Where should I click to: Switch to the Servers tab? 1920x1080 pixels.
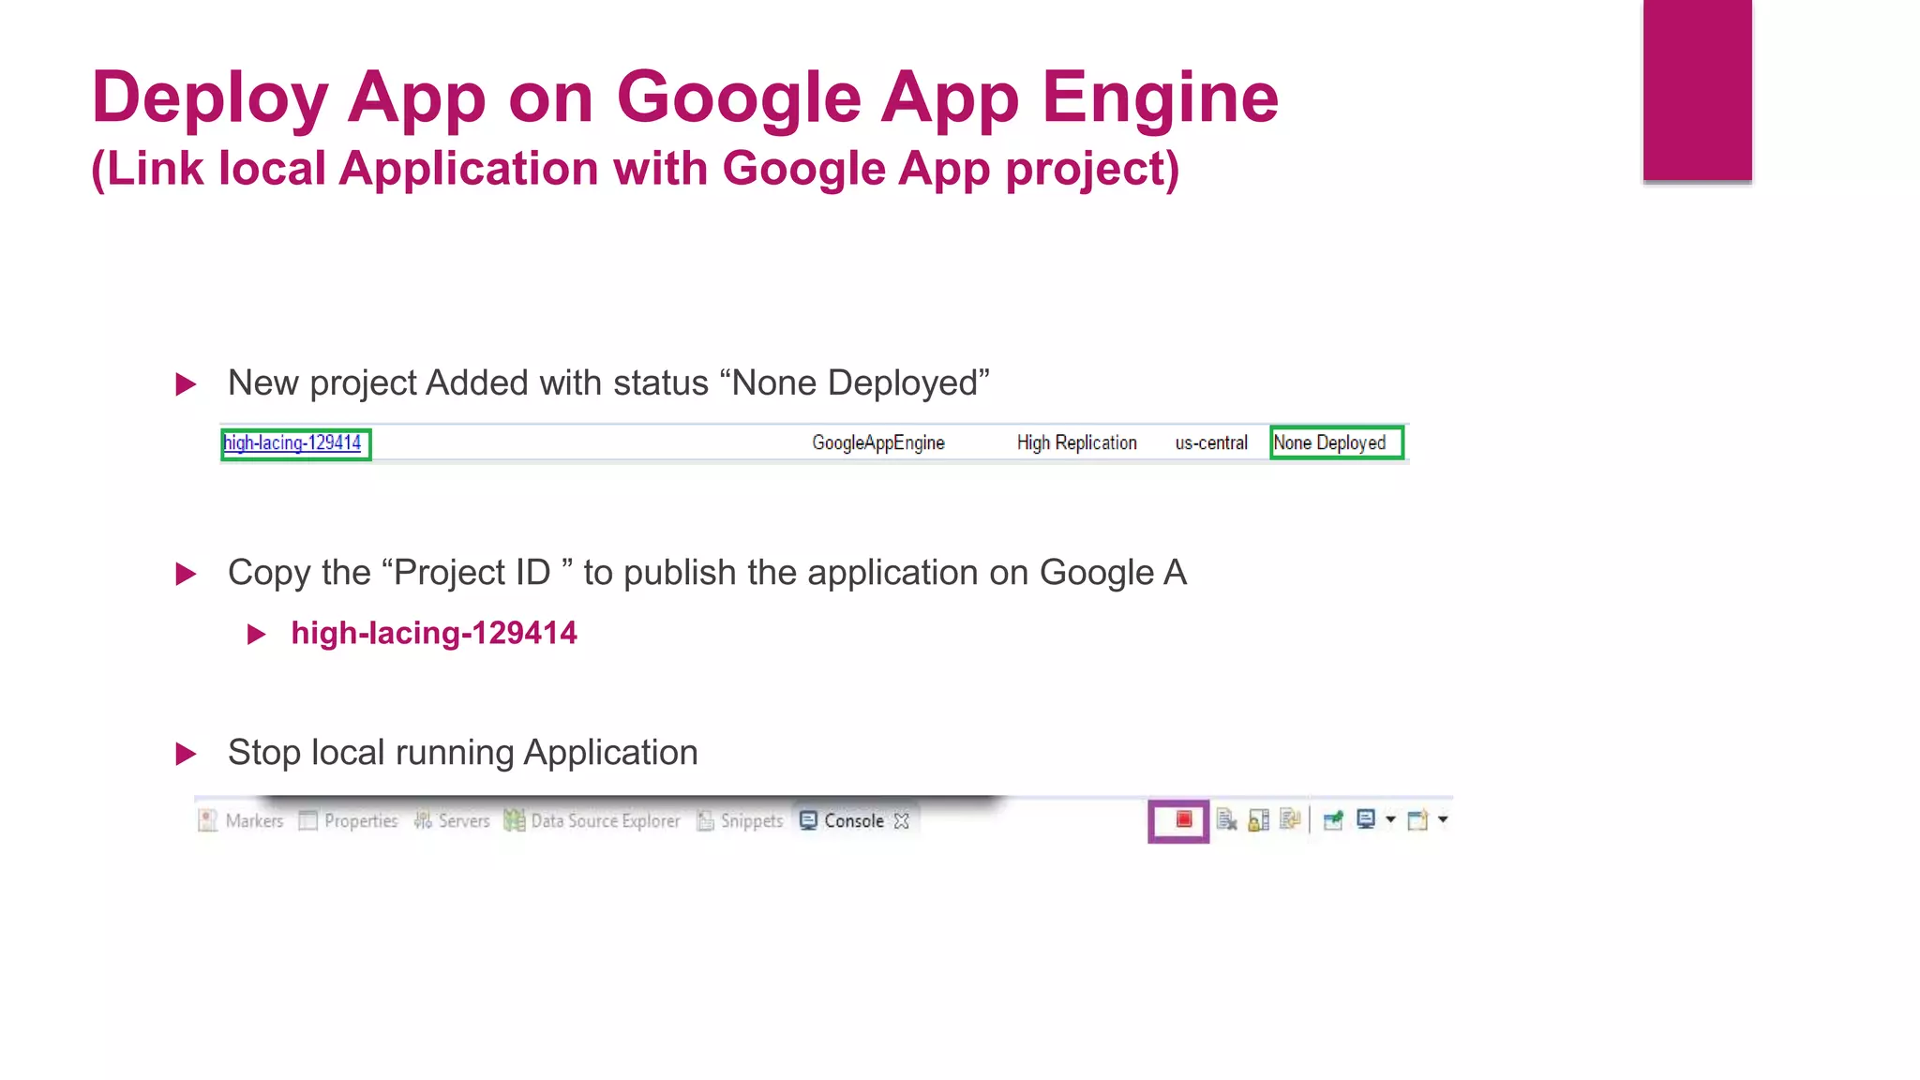click(452, 821)
